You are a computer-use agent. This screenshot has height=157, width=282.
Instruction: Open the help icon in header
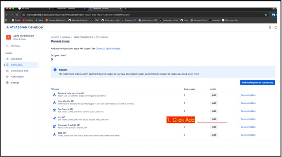pos(276,27)
